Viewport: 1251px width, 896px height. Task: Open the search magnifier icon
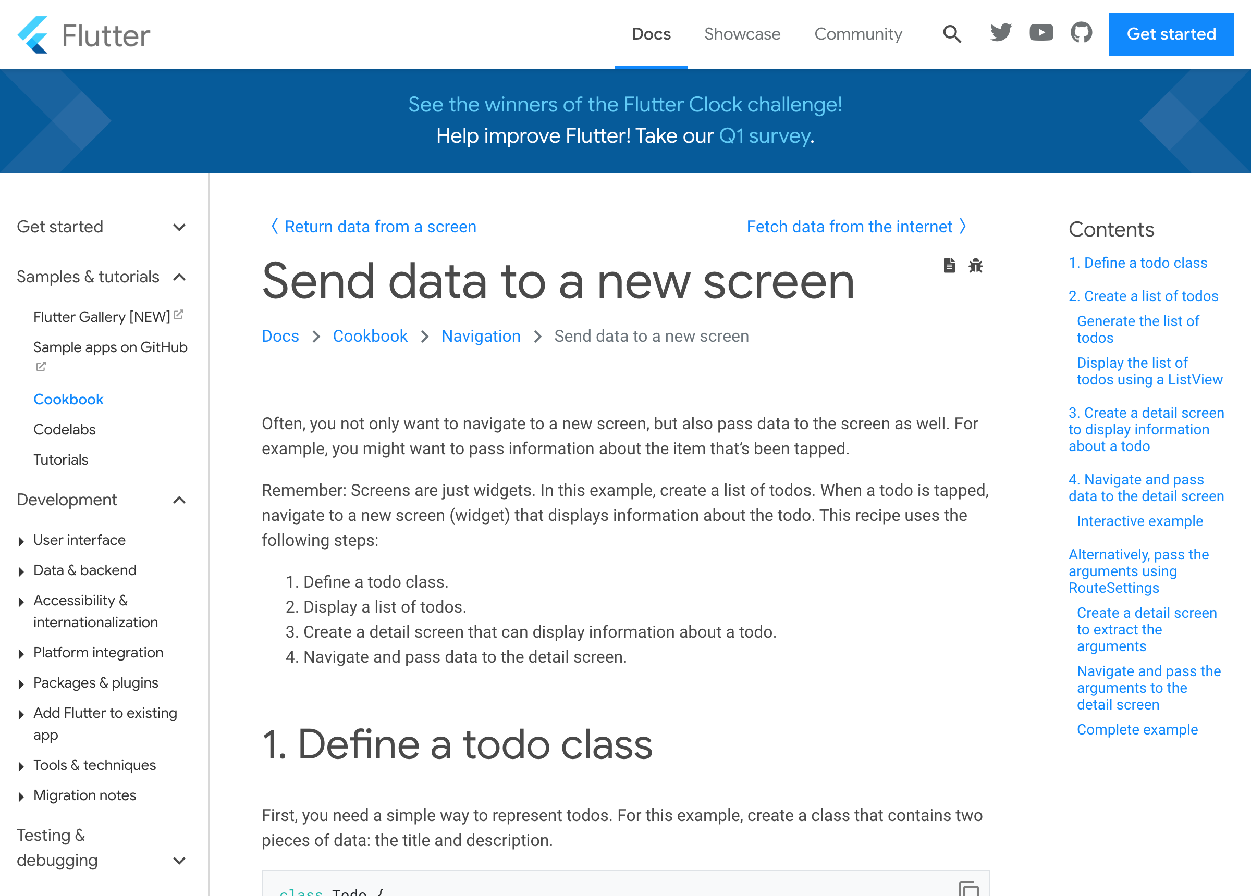coord(952,34)
